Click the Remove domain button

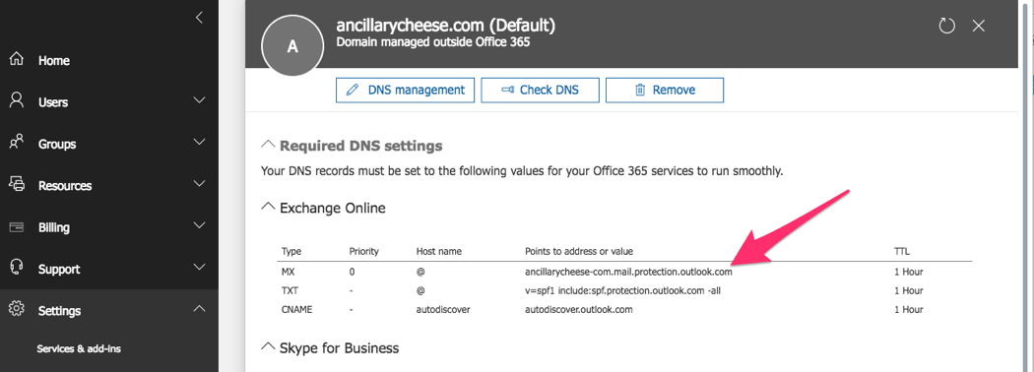(x=665, y=91)
